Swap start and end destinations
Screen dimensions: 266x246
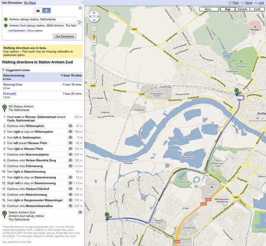click(x=79, y=22)
